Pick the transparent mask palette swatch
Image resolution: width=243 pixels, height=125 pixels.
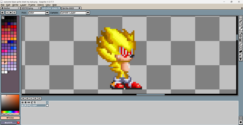(x=3, y=17)
